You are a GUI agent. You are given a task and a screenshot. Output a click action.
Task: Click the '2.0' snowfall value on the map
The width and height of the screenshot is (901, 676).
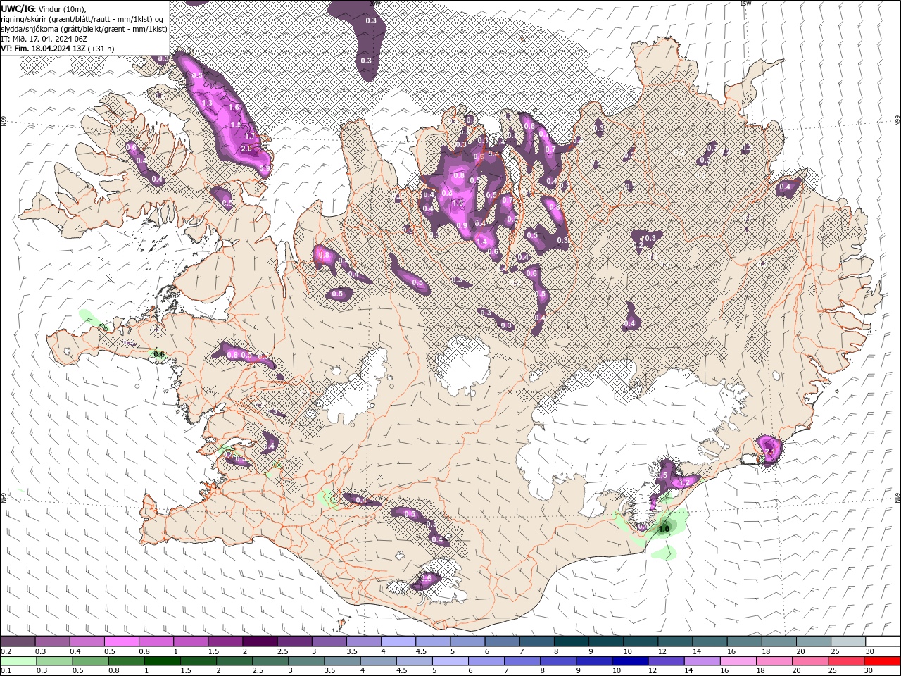pos(246,149)
